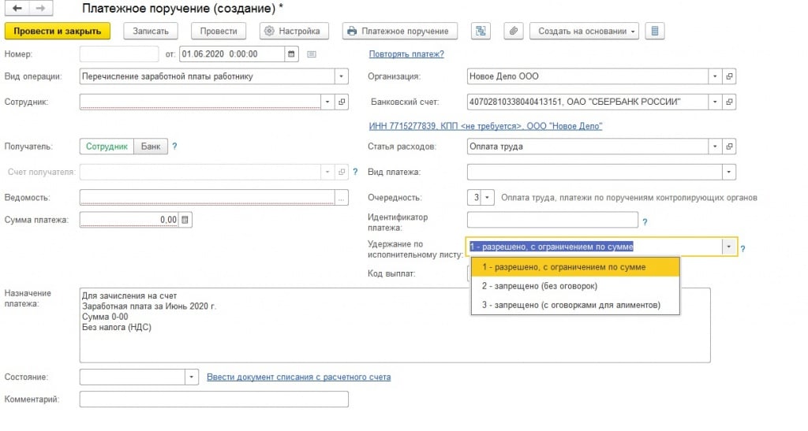Expand the Состояние dropdown

pos(192,377)
